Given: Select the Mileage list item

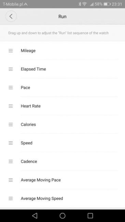Looking at the screenshot, I should click(x=62, y=51).
